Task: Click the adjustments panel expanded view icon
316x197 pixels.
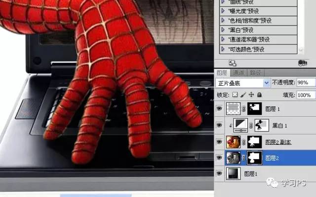Action: coord(233,63)
